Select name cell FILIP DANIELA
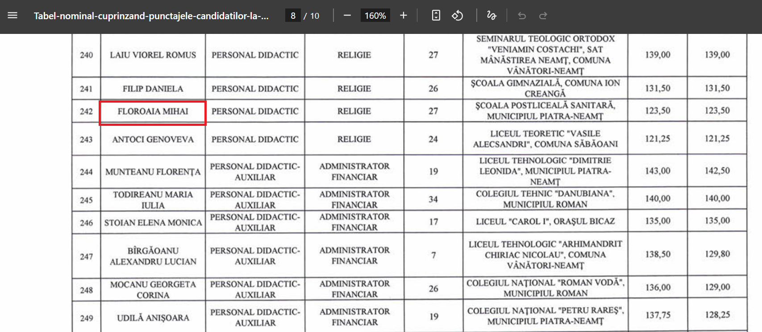 (x=153, y=88)
